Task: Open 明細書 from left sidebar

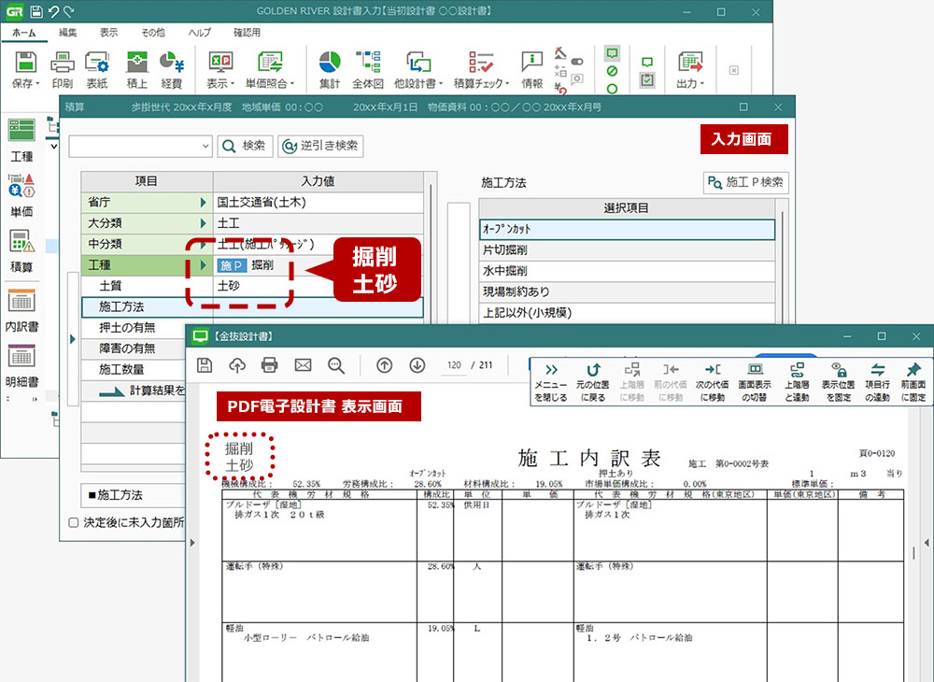Action: point(21,365)
